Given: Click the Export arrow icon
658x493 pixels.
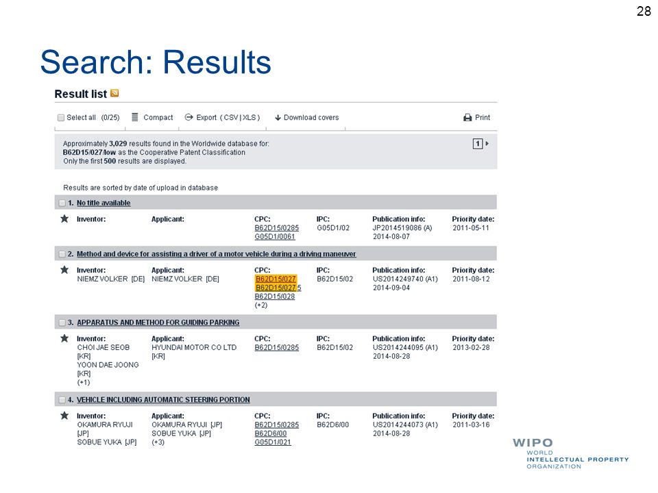Looking at the screenshot, I should point(189,117).
